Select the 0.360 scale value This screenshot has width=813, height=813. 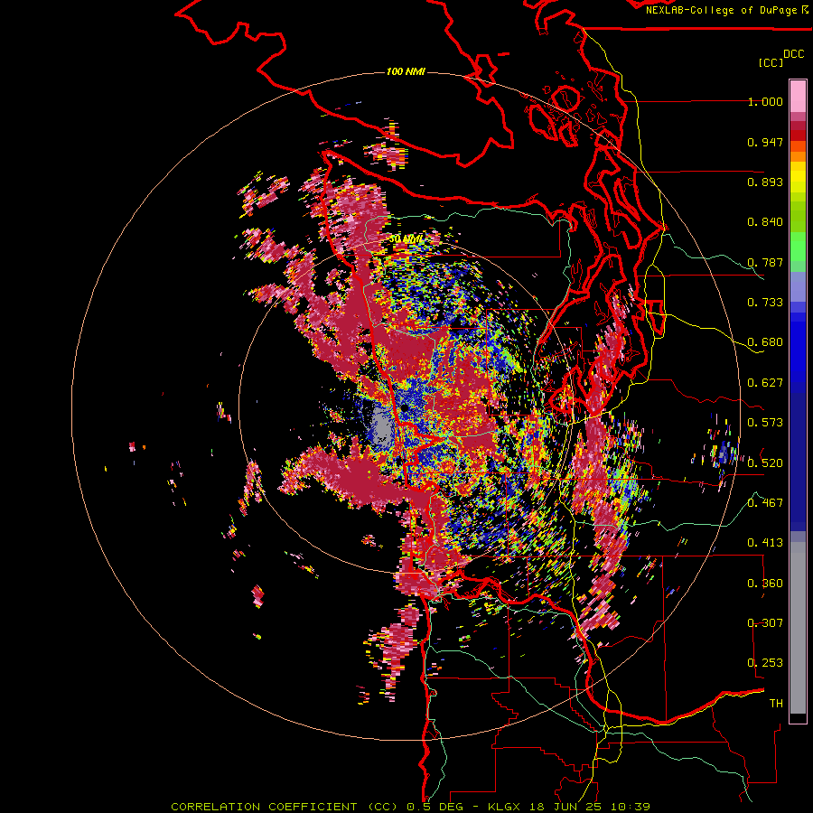point(765,583)
